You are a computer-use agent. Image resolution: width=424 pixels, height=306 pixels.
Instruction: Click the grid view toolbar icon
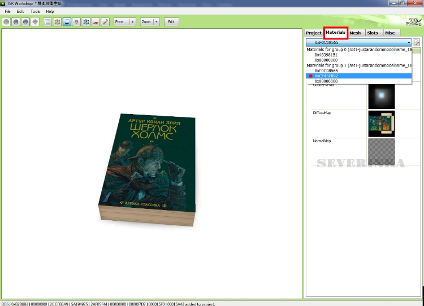(47, 22)
